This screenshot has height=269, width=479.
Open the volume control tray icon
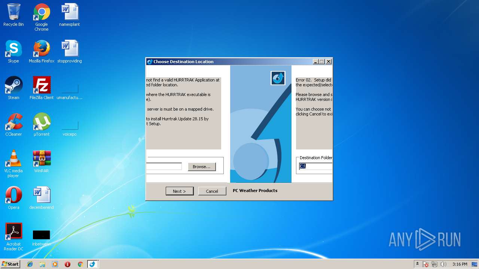(443, 264)
